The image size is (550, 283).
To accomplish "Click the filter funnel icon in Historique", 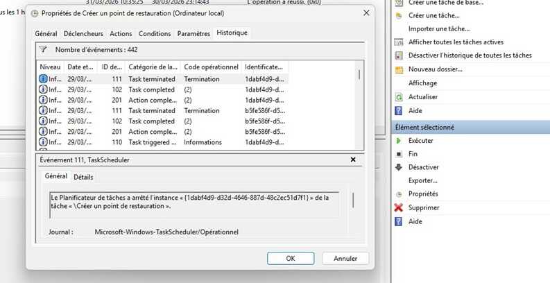I will click(43, 49).
